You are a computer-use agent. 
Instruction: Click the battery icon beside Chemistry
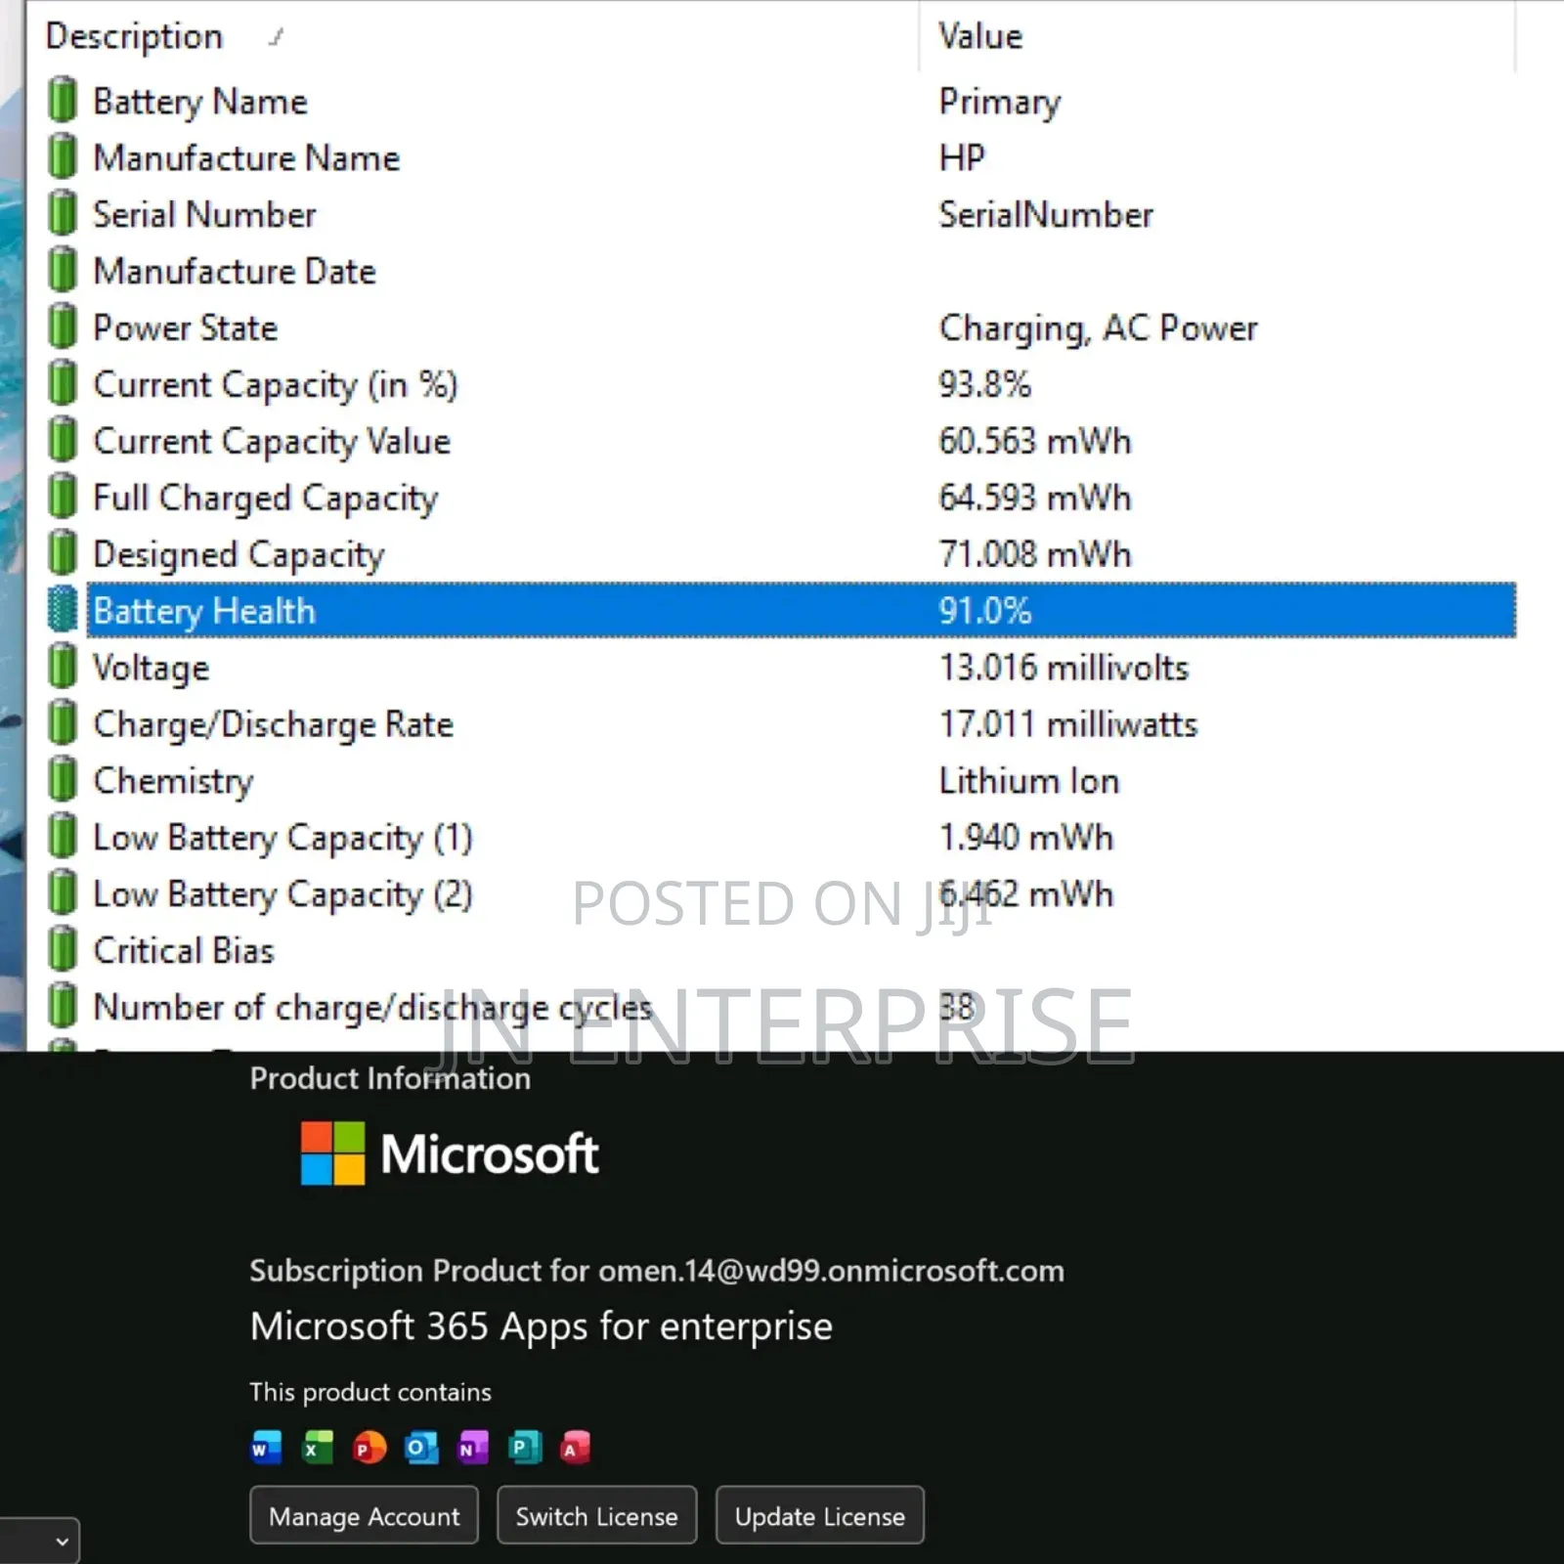pos(62,780)
